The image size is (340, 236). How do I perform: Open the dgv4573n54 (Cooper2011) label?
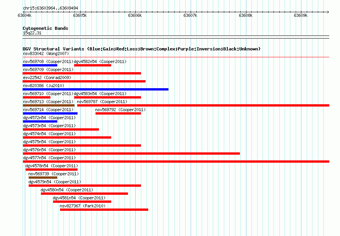pos(49,126)
